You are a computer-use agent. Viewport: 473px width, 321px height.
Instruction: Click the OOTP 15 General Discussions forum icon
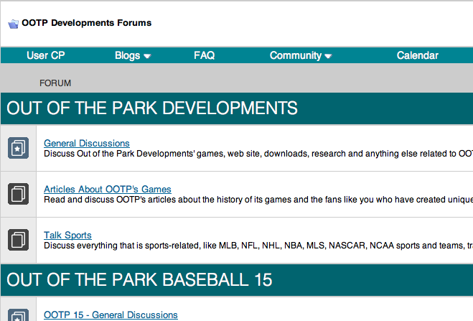pyautogui.click(x=18, y=316)
